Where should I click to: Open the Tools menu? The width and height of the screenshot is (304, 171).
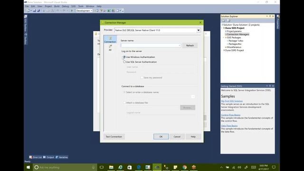[x=81, y=6]
